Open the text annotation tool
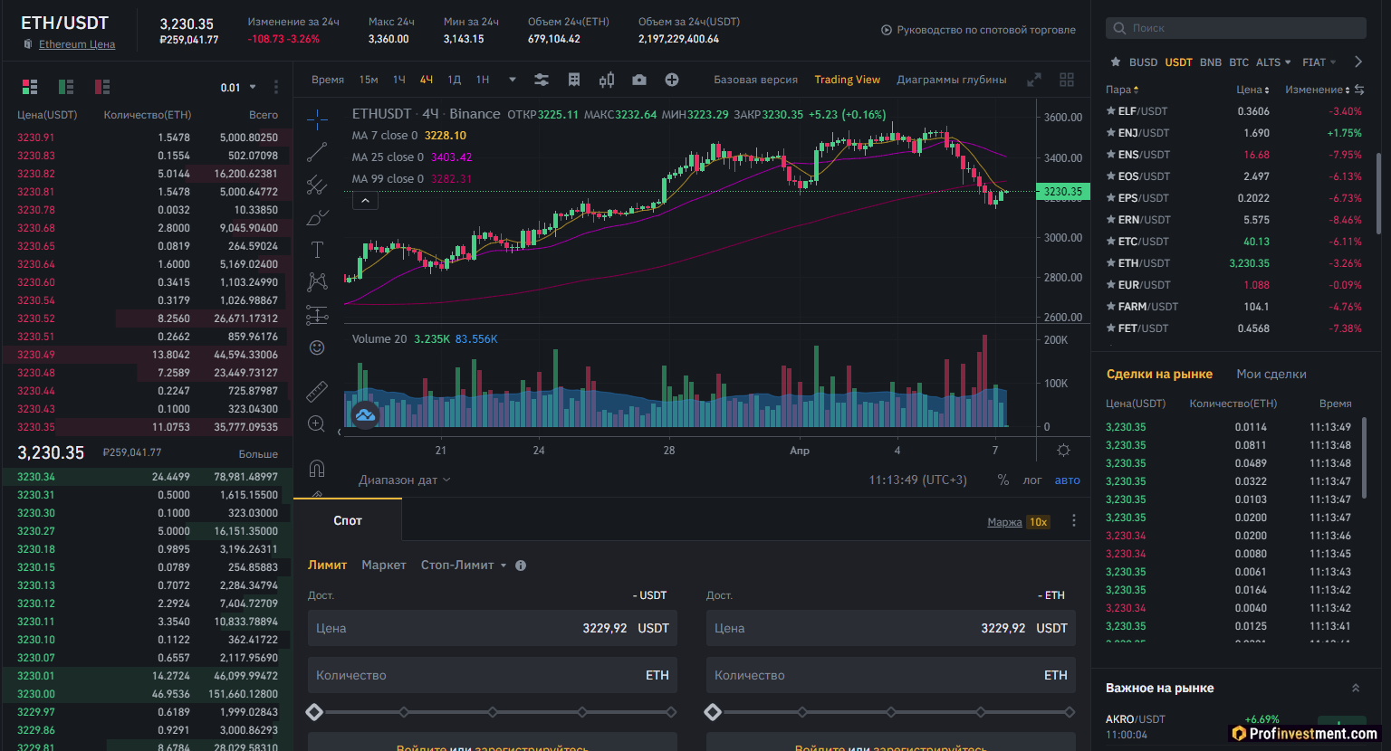1391x751 pixels. point(317,249)
